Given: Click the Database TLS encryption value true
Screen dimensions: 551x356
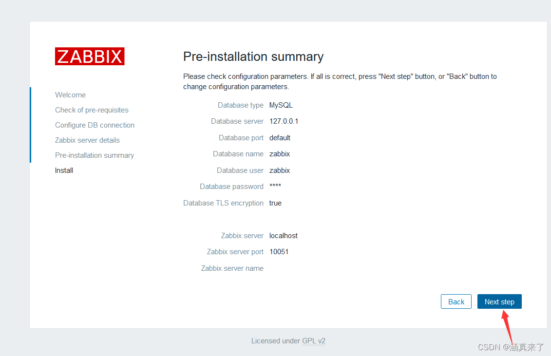Looking at the screenshot, I should click(275, 203).
